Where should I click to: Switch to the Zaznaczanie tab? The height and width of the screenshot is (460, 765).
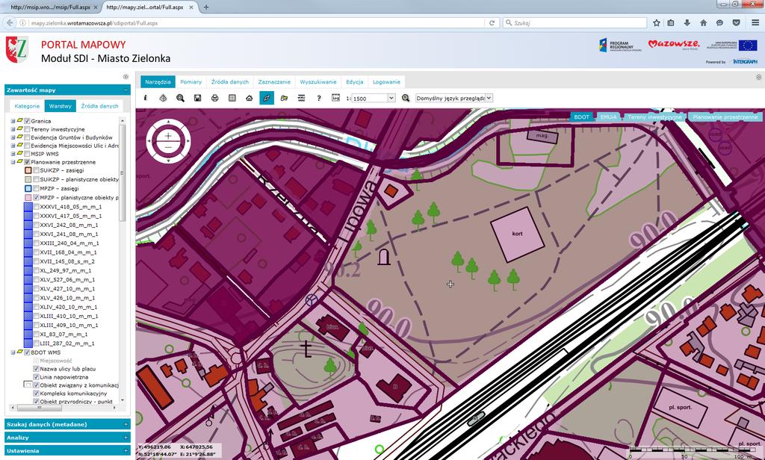(274, 82)
